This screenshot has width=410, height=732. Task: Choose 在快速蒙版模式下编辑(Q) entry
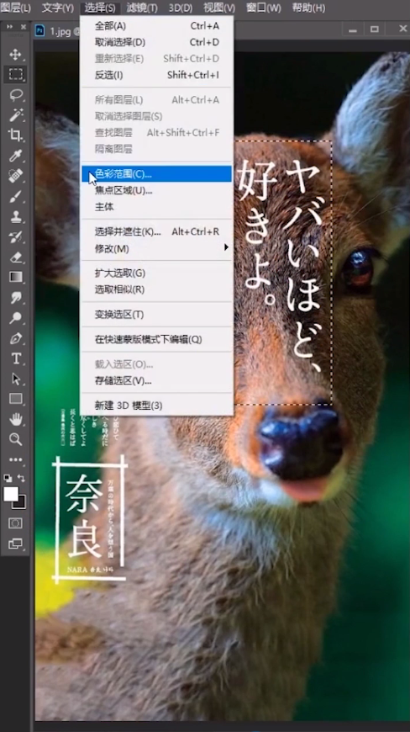[156, 339]
